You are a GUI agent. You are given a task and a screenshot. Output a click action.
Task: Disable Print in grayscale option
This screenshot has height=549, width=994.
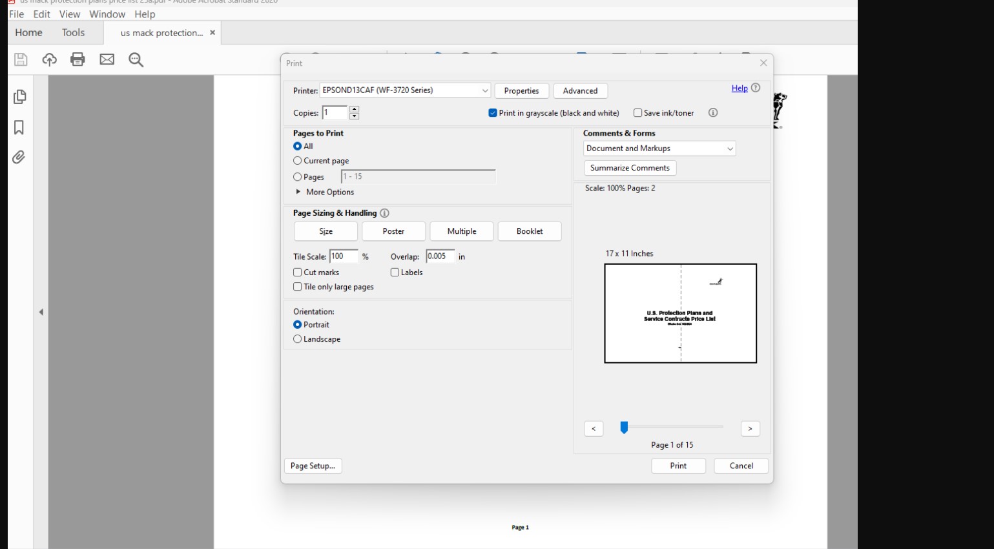tap(492, 112)
